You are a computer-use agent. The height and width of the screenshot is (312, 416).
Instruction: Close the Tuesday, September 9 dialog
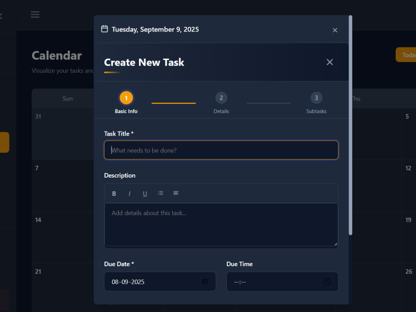tap(335, 30)
